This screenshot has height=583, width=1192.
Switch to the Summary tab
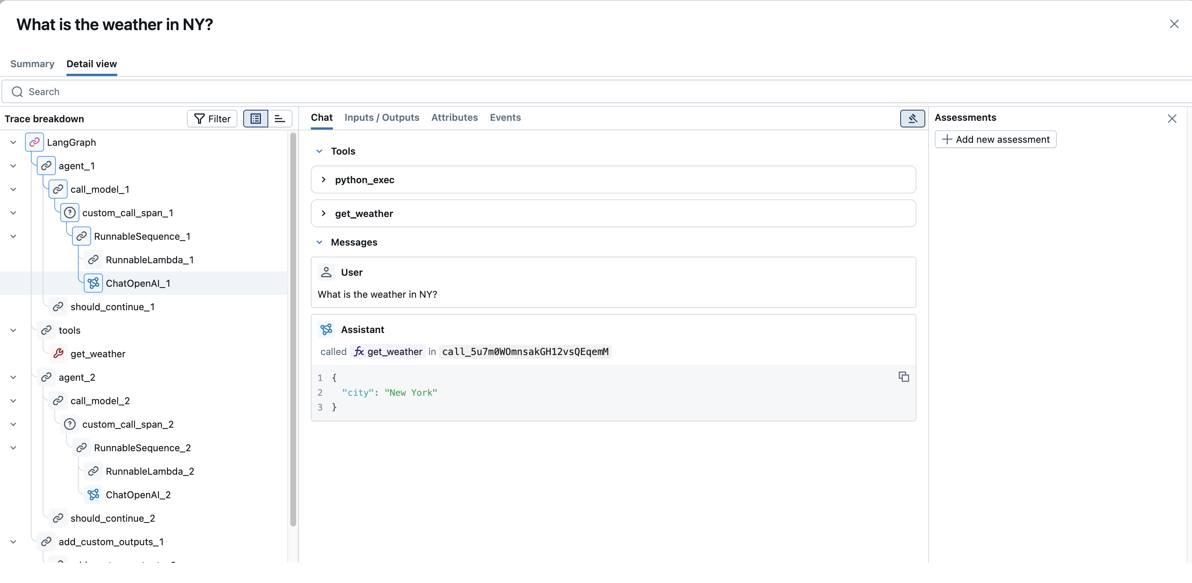tap(32, 64)
